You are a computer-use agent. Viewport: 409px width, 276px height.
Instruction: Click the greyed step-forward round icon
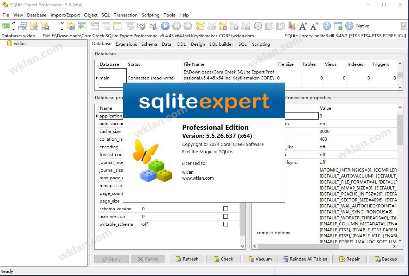coord(177,26)
